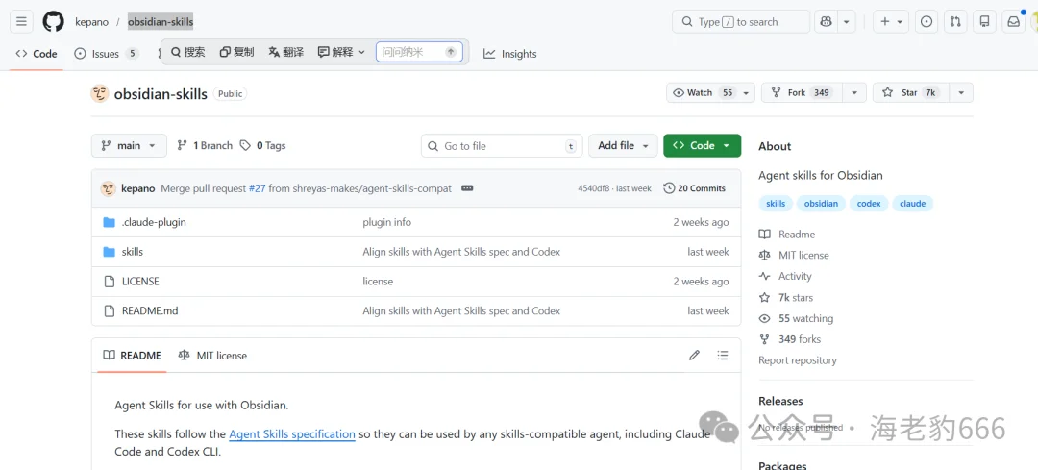
Task: Open the pull requests icon in header
Action: 955,21
